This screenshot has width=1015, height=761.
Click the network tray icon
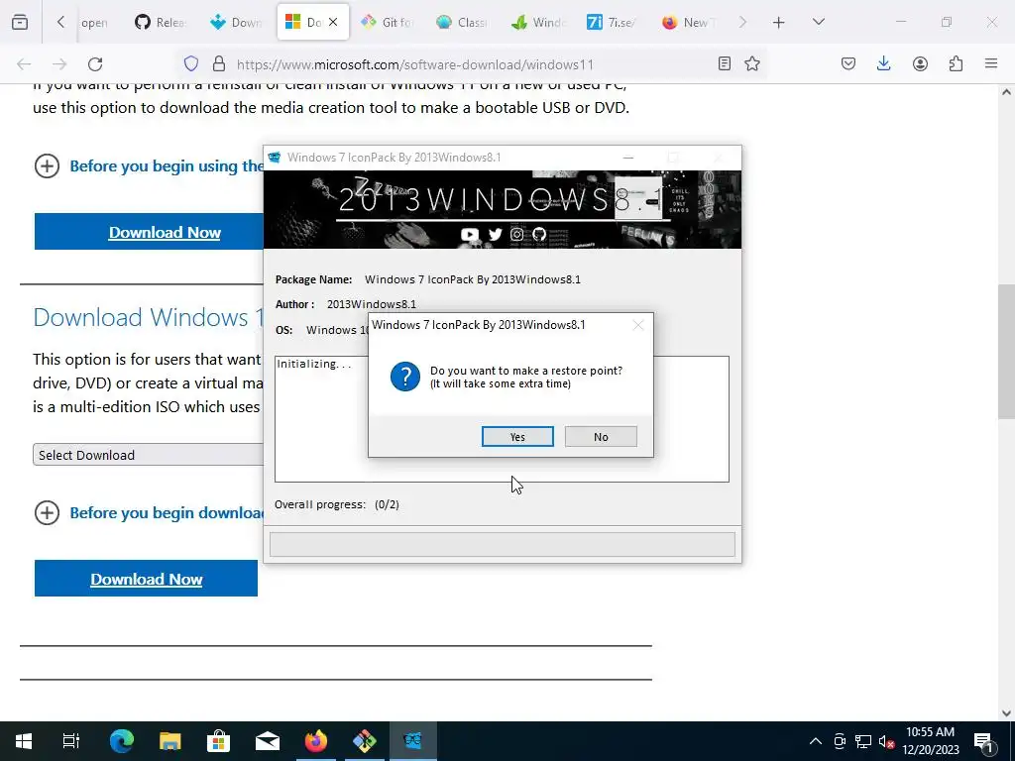pyautogui.click(x=863, y=741)
